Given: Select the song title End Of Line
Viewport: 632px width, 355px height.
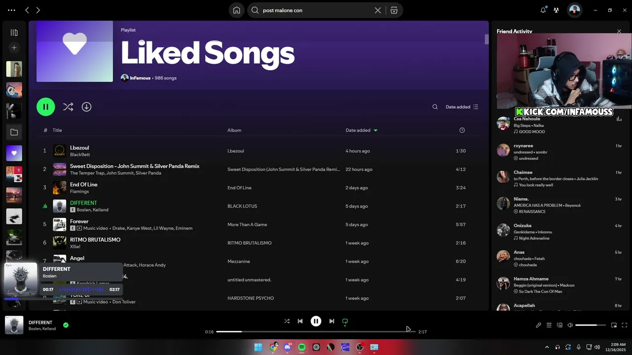Looking at the screenshot, I should [x=83, y=184].
